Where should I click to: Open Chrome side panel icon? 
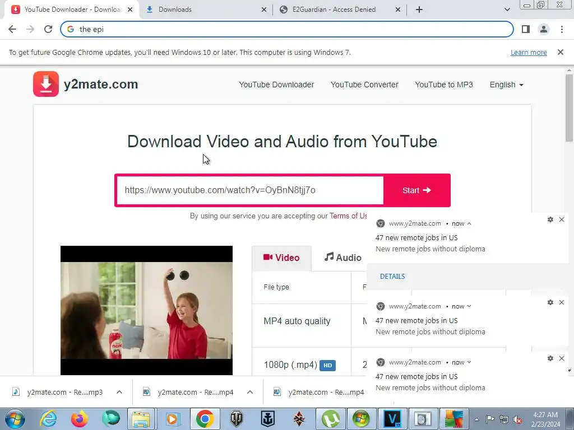click(526, 29)
